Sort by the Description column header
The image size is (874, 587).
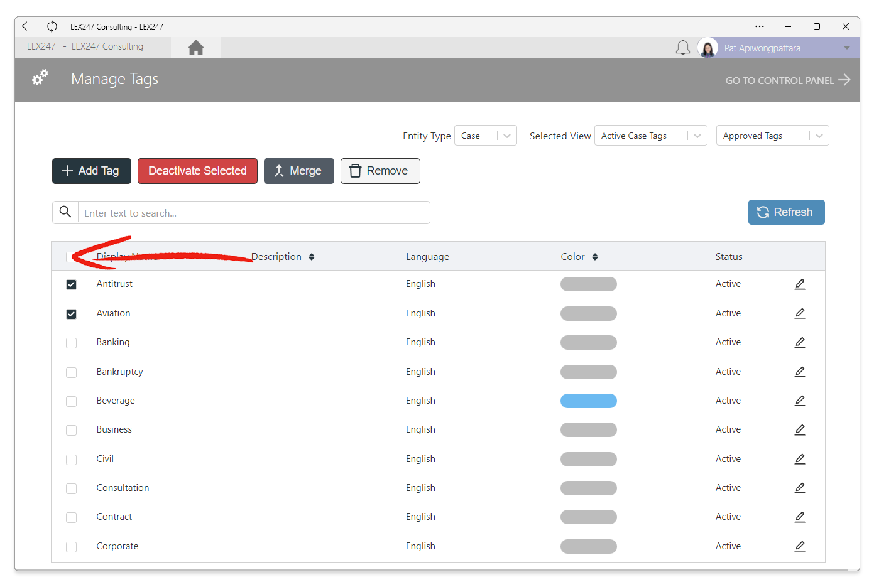coord(283,257)
